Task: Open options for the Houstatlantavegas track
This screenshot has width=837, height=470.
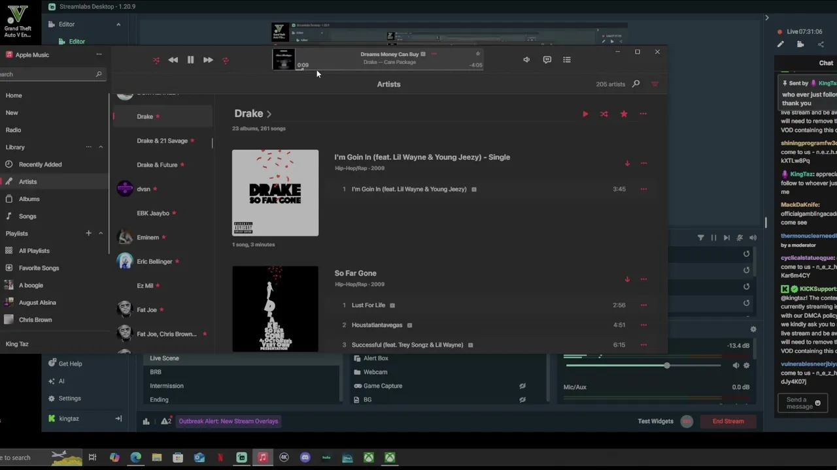Action: [x=644, y=325]
